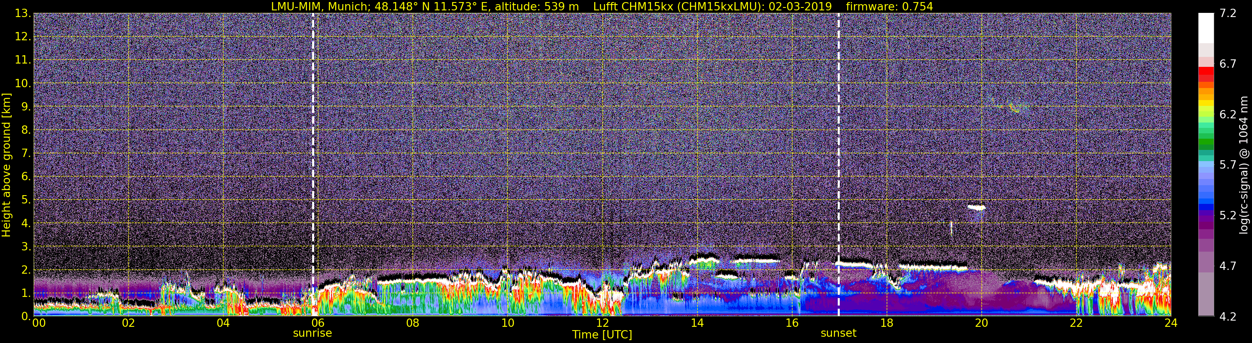The width and height of the screenshot is (1252, 343).
Task: Click the 'altitude: 539 m' text in the title
Action: click(x=536, y=6)
